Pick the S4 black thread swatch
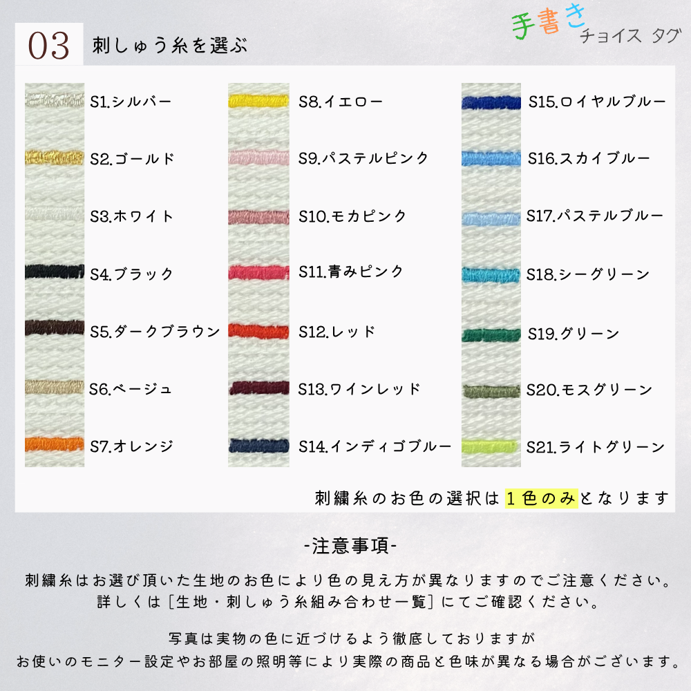 [x=54, y=272]
